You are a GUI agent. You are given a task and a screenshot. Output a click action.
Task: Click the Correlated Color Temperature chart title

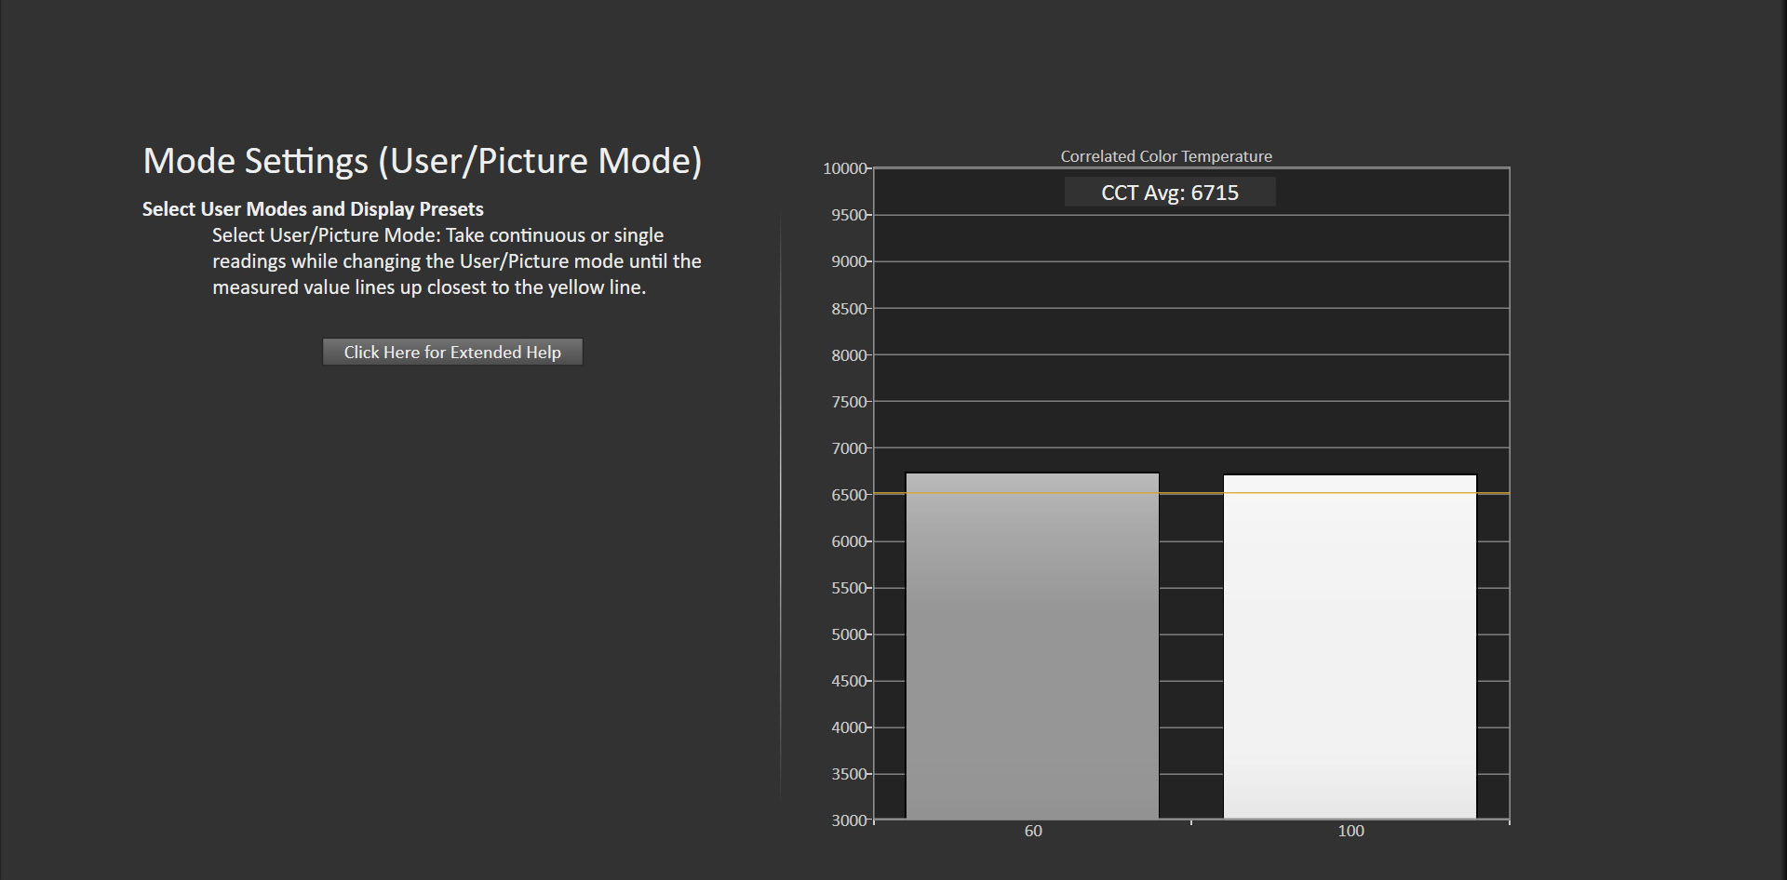1165,156
